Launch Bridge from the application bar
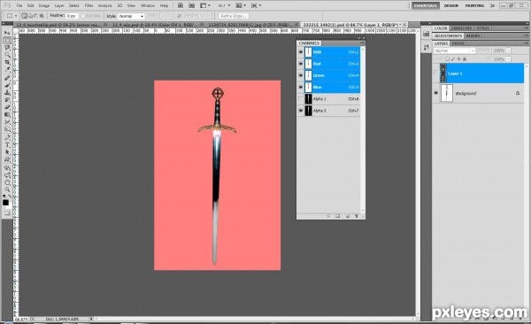Image resolution: width=531 pixels, height=324 pixels. click(x=181, y=5)
